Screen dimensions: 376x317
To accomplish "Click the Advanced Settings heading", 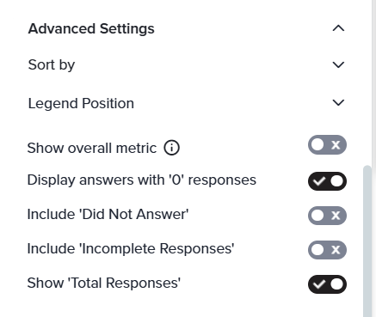I will (91, 28).
